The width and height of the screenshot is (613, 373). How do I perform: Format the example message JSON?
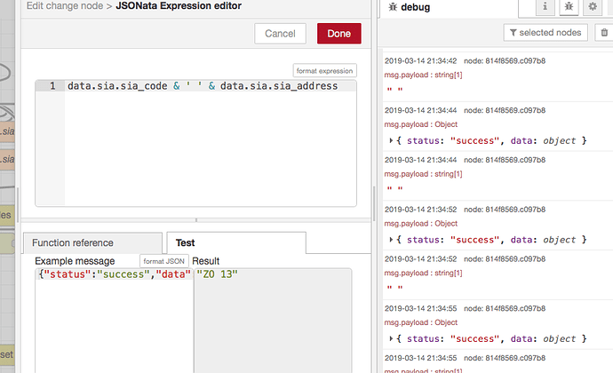pyautogui.click(x=163, y=261)
